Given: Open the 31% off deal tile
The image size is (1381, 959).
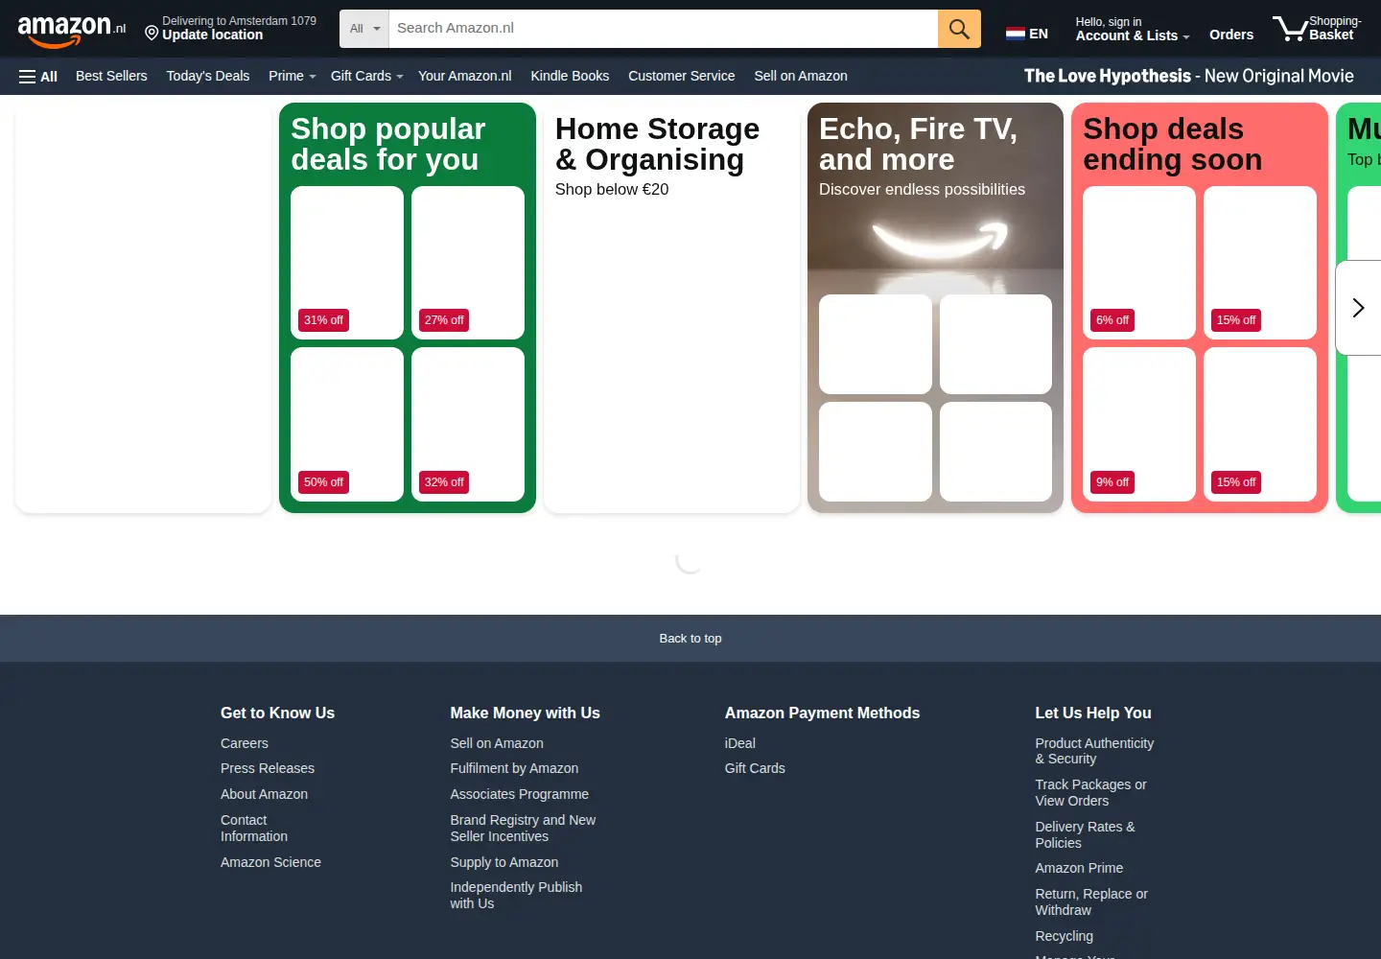Looking at the screenshot, I should coord(347,263).
